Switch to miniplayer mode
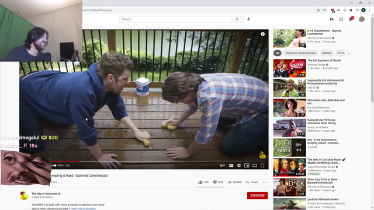The height and width of the screenshot is (210, 374). click(247, 166)
